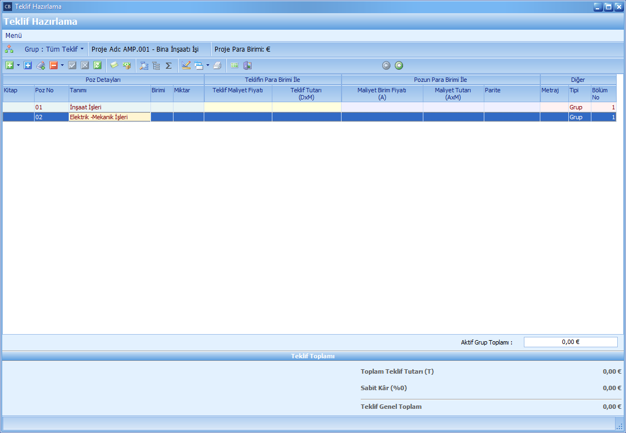Click the gray X box icon
Screen dimensions: 626x433
85,65
